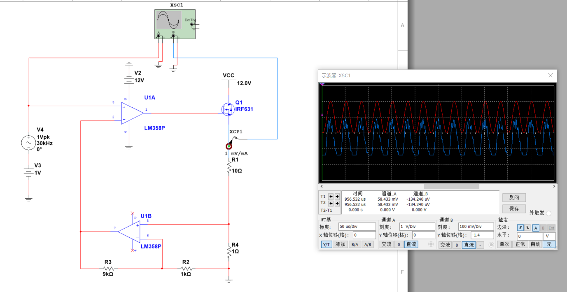Viewport: 567px width, 292px height.
Task: Move cursor T1 left with its arrow
Action: [331, 197]
